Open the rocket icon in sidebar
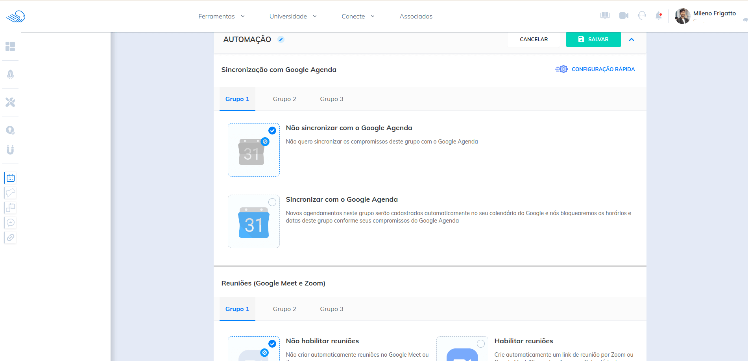748x361 pixels. pyautogui.click(x=10, y=74)
